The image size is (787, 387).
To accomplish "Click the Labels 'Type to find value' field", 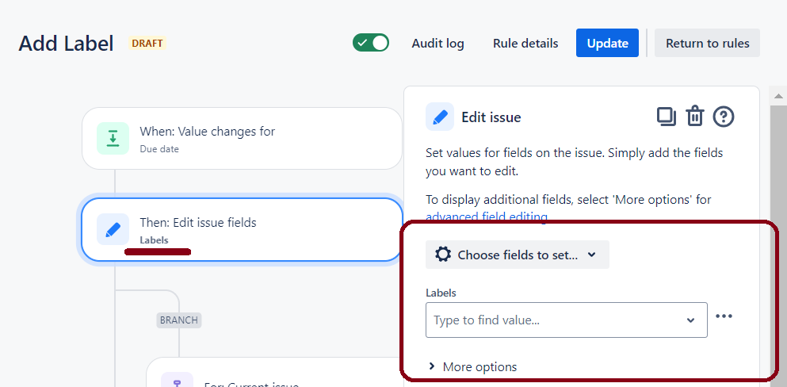I will (555, 320).
